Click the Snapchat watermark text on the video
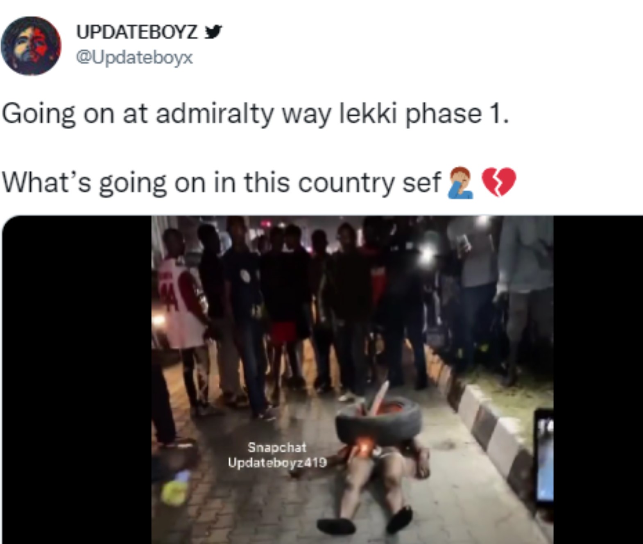 (277, 447)
